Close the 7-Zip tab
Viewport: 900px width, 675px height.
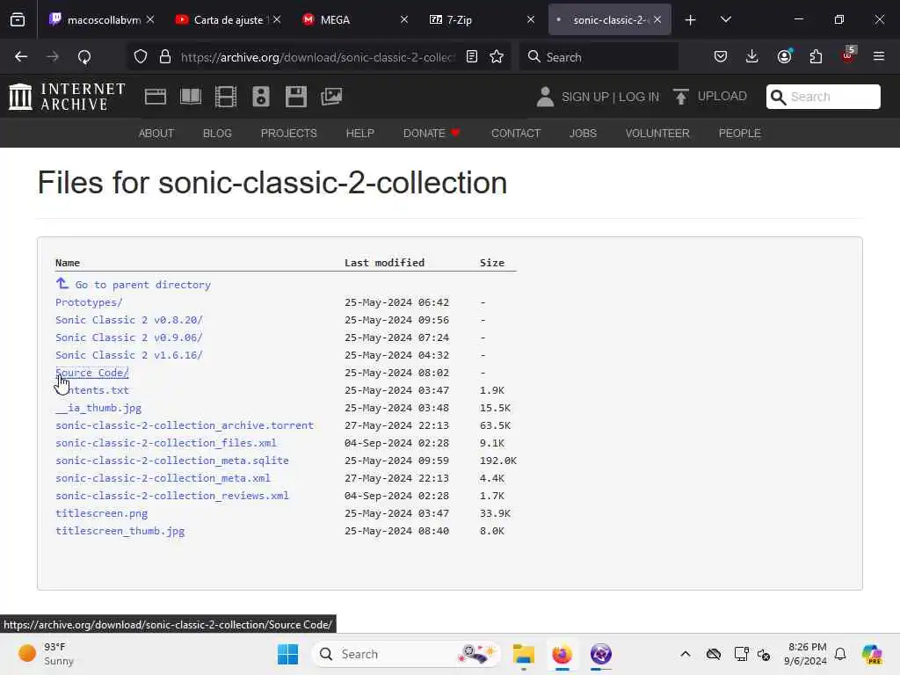click(x=531, y=19)
